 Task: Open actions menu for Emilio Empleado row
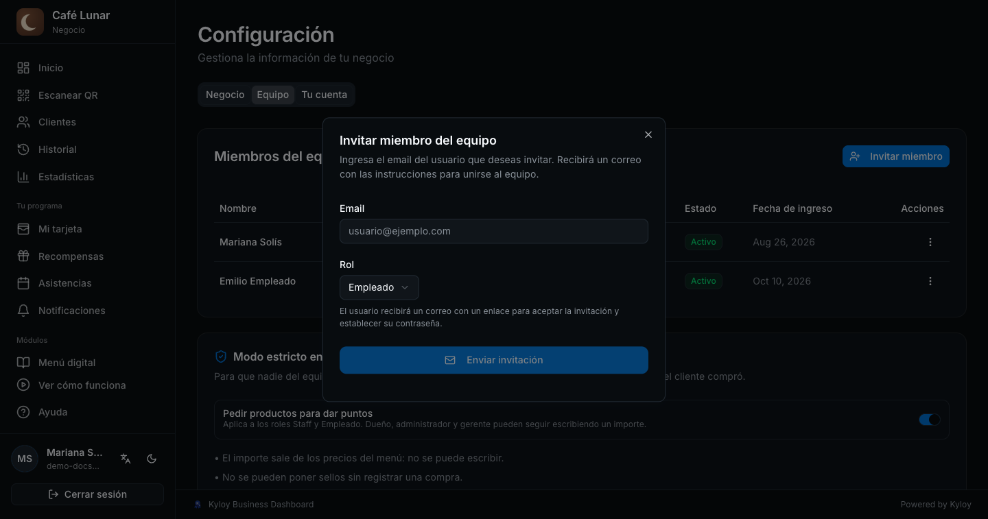[x=930, y=281]
